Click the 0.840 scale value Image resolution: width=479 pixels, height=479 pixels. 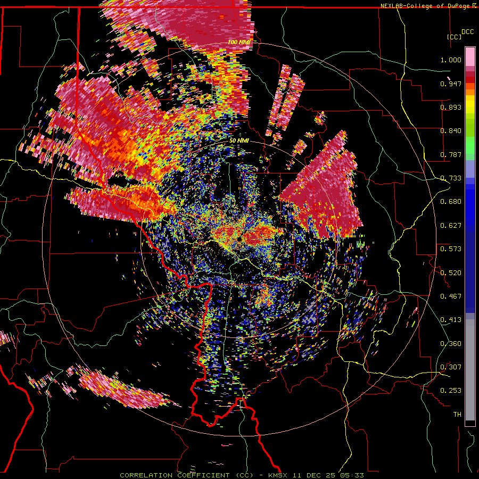coord(451,131)
